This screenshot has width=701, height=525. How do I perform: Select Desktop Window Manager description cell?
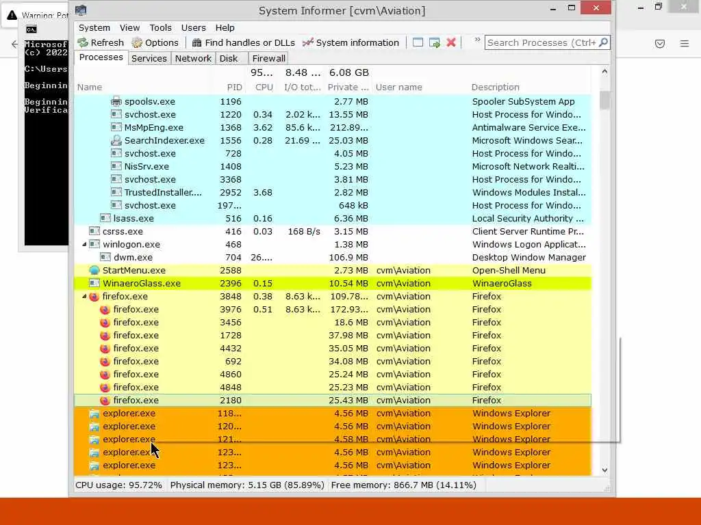click(529, 257)
